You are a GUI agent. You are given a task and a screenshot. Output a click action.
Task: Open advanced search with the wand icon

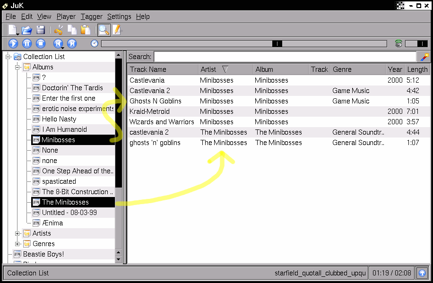(424, 57)
